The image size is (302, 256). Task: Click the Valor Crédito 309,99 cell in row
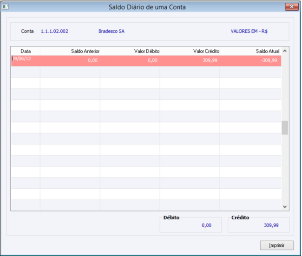click(190, 61)
